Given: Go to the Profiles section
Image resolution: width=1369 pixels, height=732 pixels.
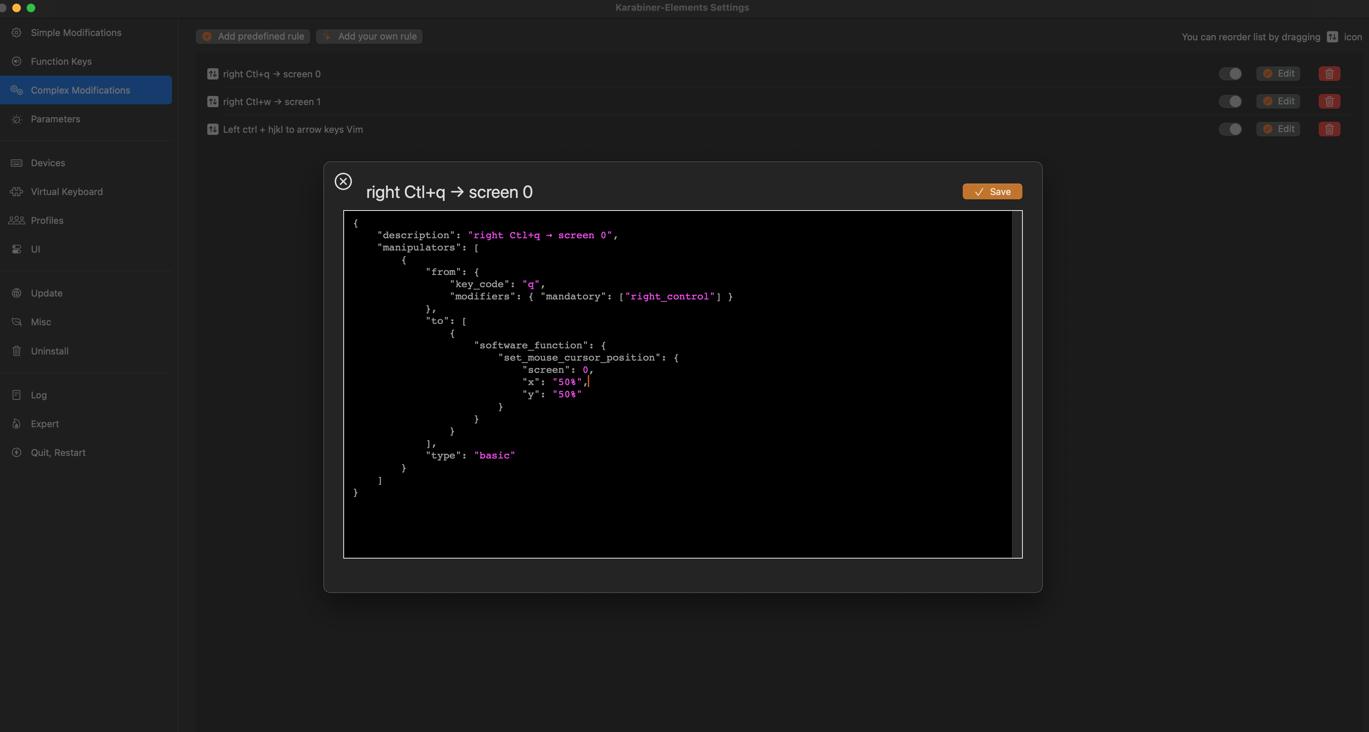Looking at the screenshot, I should point(47,220).
